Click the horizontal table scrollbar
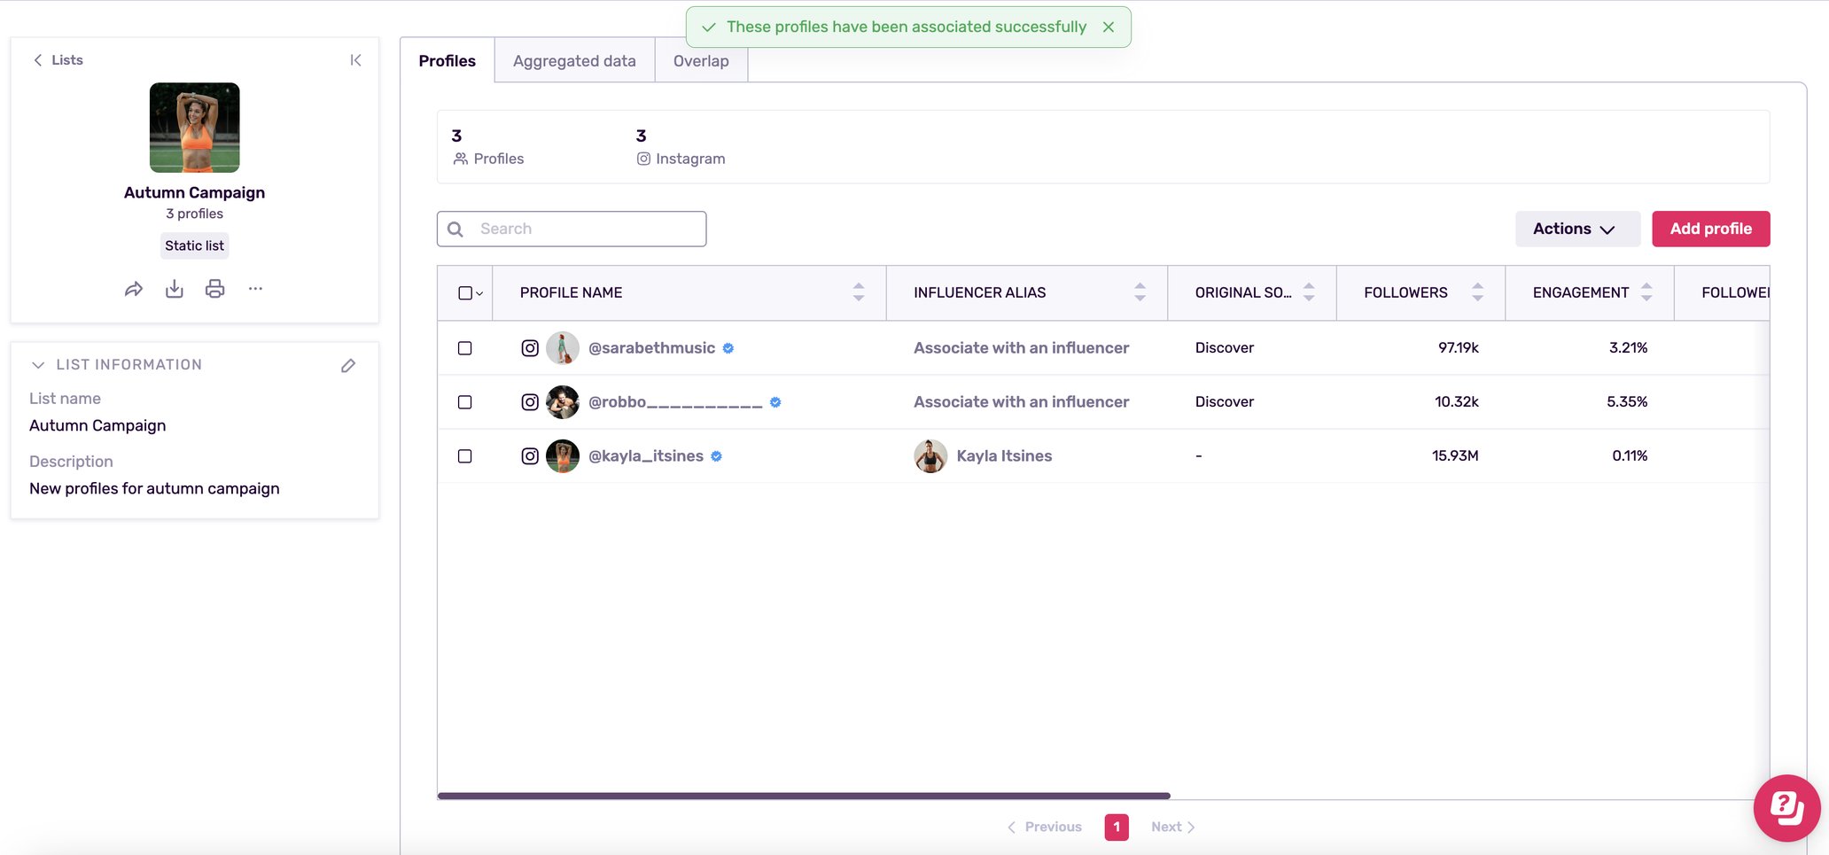Image resolution: width=1829 pixels, height=855 pixels. point(804,796)
